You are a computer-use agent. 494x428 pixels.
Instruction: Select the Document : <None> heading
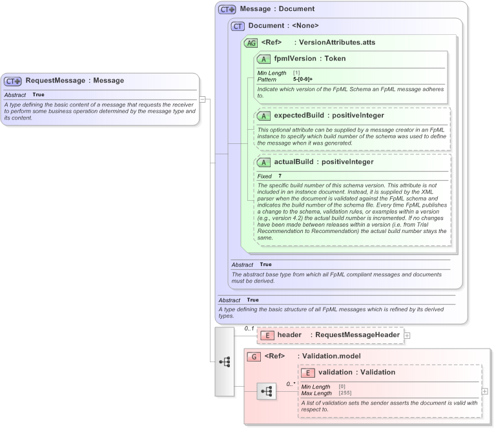click(283, 26)
